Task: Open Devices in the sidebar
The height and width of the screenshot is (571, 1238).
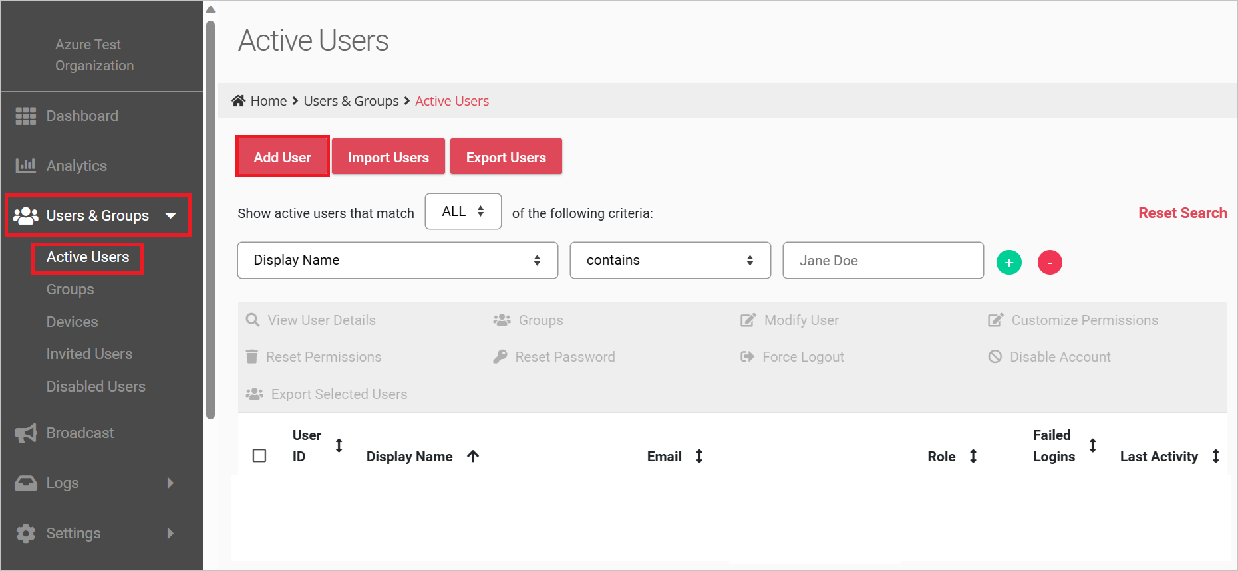Action: pyautogui.click(x=72, y=322)
